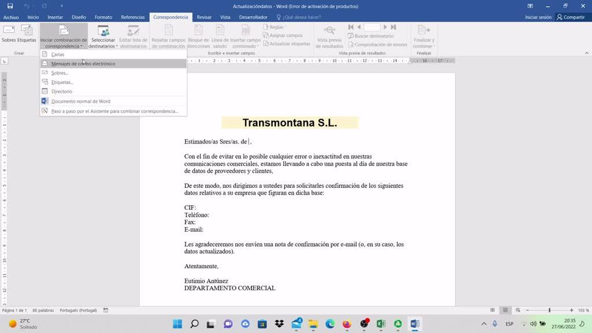The image size is (592, 333).
Task: Open the Desarrollador tab
Action: (253, 17)
